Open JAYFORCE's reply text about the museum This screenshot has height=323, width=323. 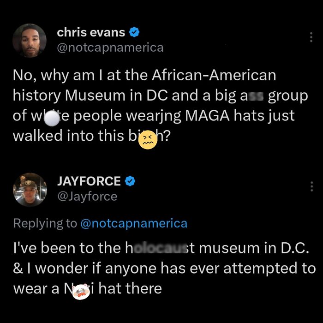point(164,268)
